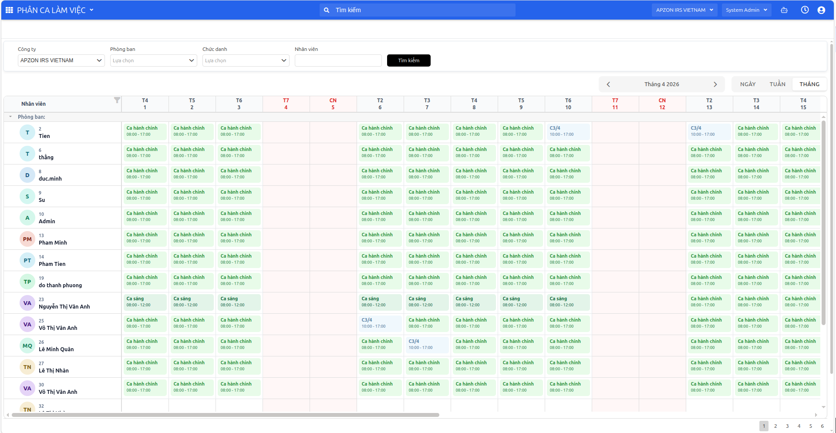The width and height of the screenshot is (836, 433).
Task: Go to page 5
Action: tap(811, 426)
